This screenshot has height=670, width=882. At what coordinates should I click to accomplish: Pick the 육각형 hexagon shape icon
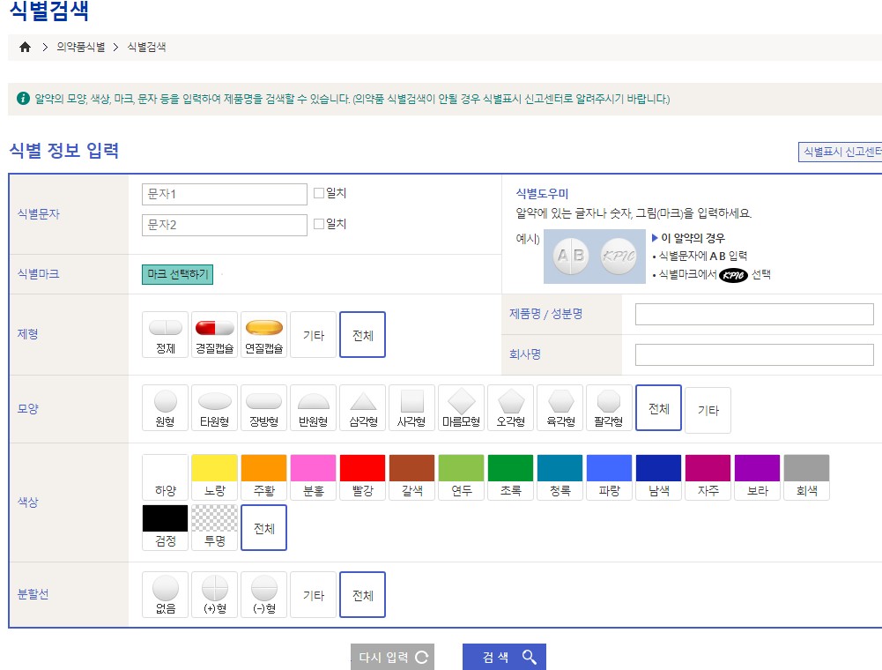pos(560,408)
